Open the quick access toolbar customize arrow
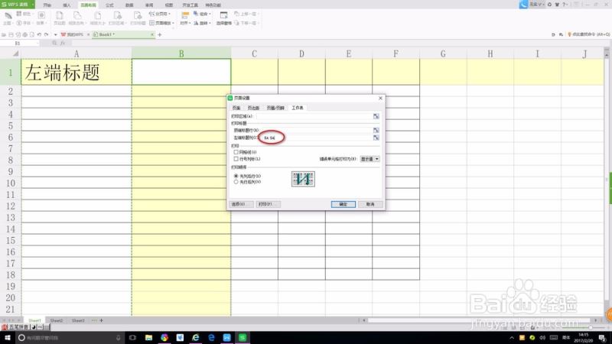 (x=55, y=34)
